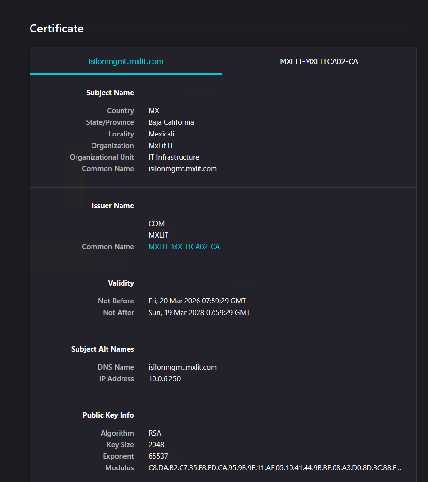Click the Issuer Name section header
The width and height of the screenshot is (428, 482).
[x=113, y=205]
